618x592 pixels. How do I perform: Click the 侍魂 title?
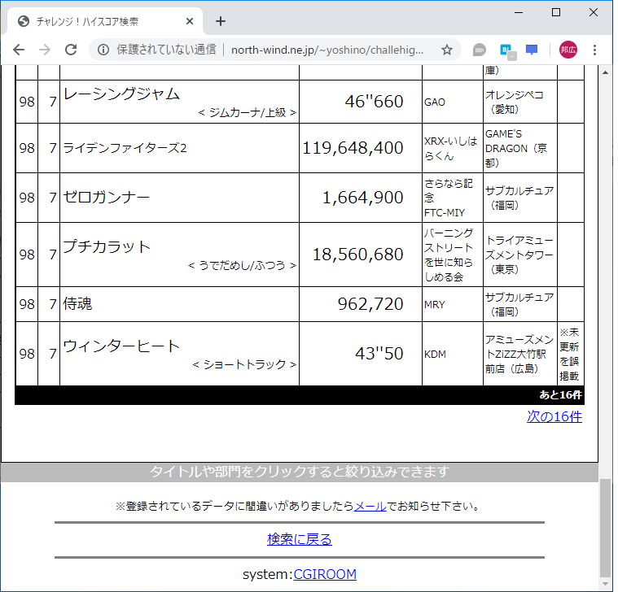pyautogui.click(x=77, y=304)
